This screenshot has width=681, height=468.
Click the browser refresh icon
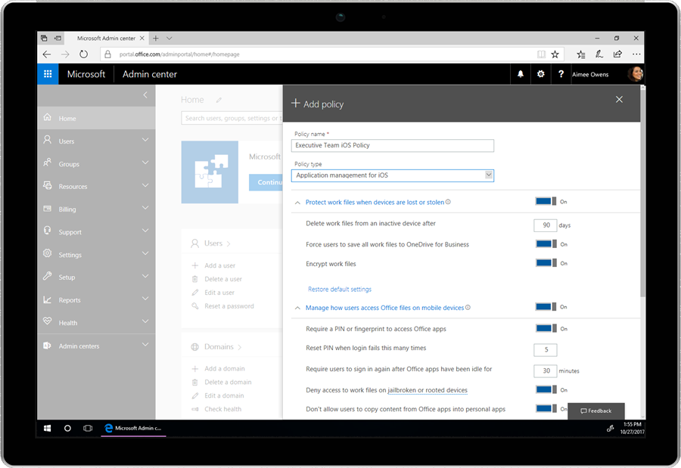pos(84,54)
